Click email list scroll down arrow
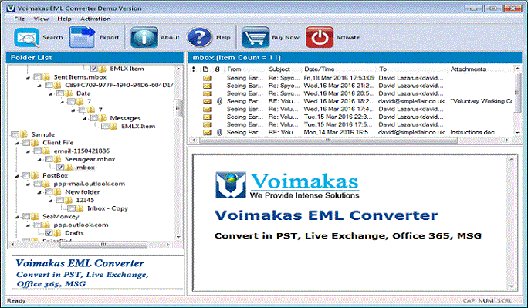528x308 pixels. tap(517, 133)
